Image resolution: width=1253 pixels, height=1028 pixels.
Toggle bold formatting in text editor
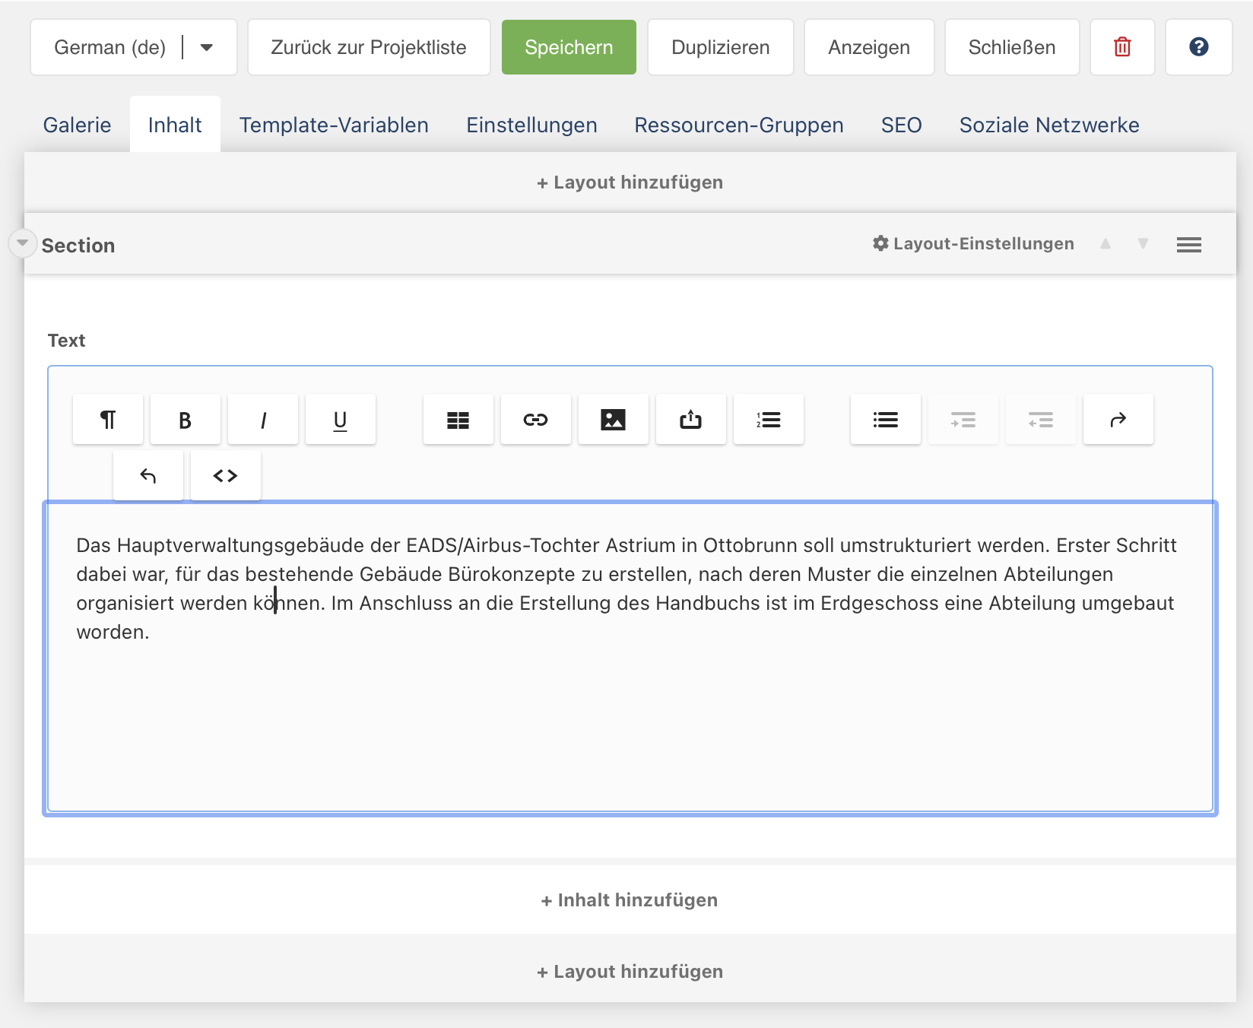(x=185, y=420)
